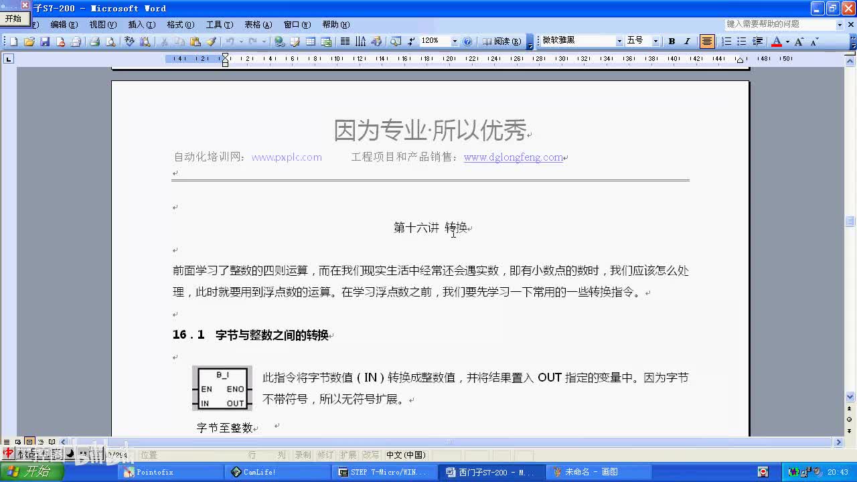Click the Paste clipboard icon
The height and width of the screenshot is (482, 857).
(x=195, y=42)
